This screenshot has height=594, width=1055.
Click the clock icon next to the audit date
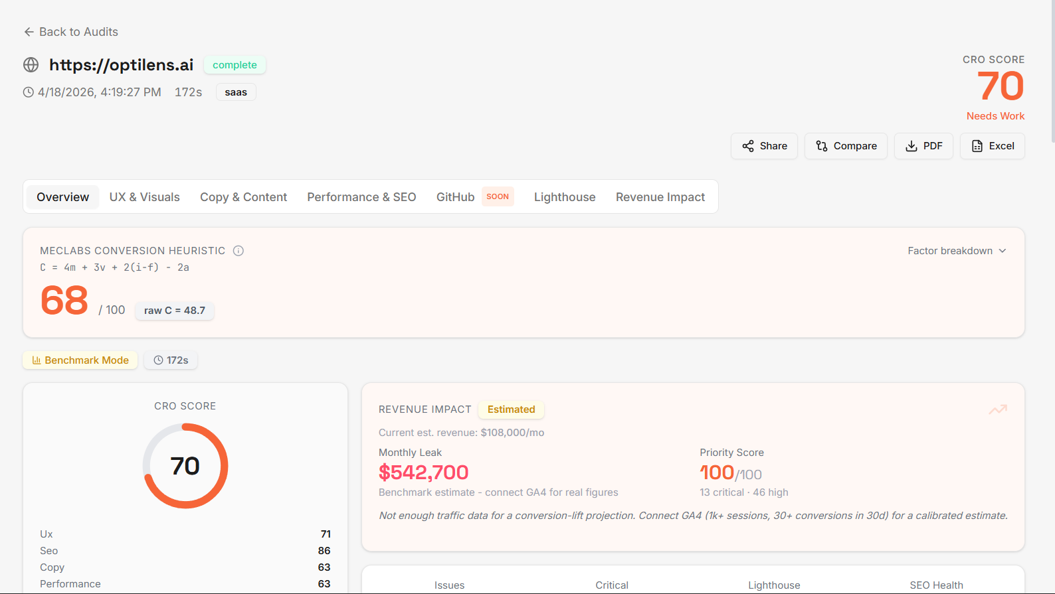pyautogui.click(x=28, y=92)
